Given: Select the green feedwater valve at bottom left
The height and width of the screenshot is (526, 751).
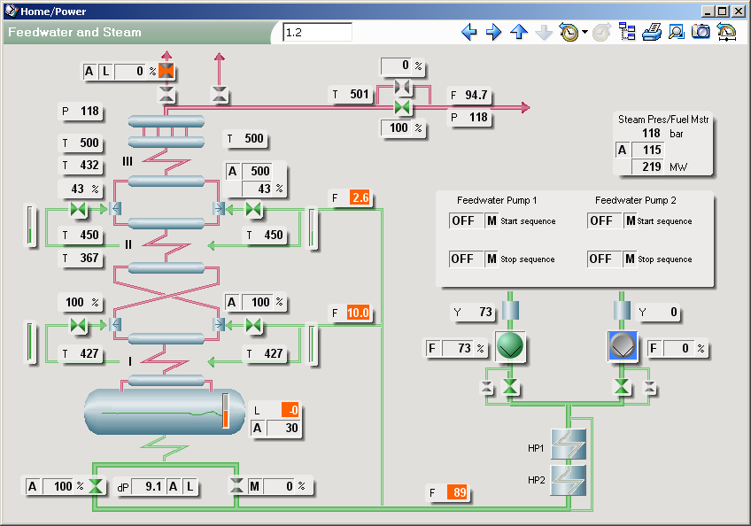Looking at the screenshot, I should pos(96,486).
